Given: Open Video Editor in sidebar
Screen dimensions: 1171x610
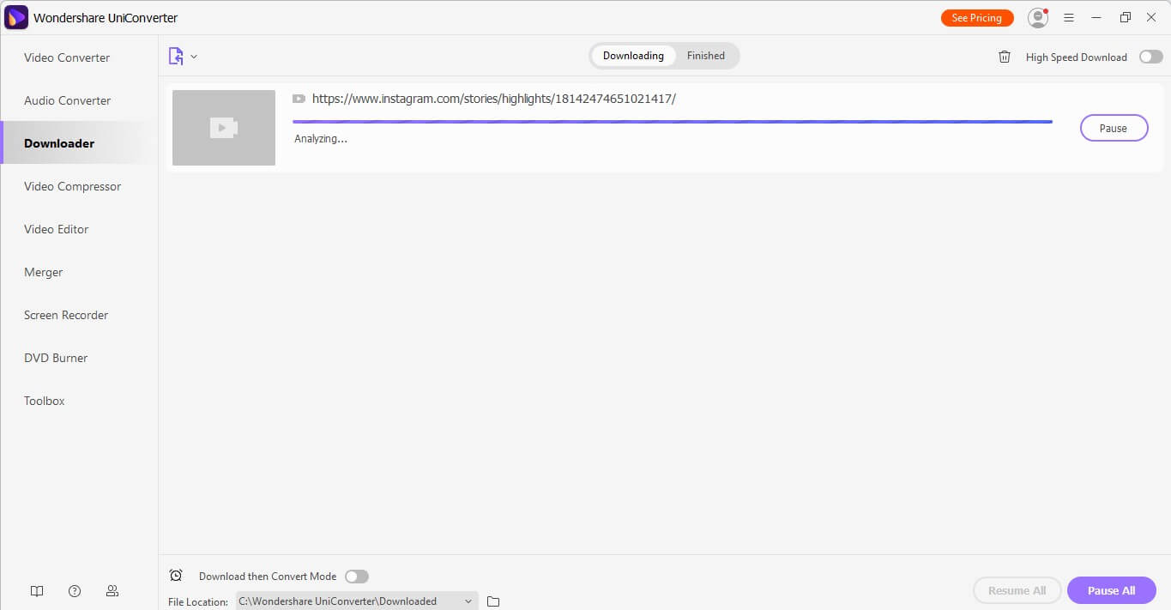Looking at the screenshot, I should coord(57,229).
